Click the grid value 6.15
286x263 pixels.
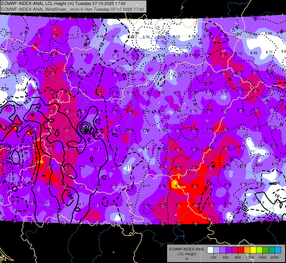tap(176, 37)
